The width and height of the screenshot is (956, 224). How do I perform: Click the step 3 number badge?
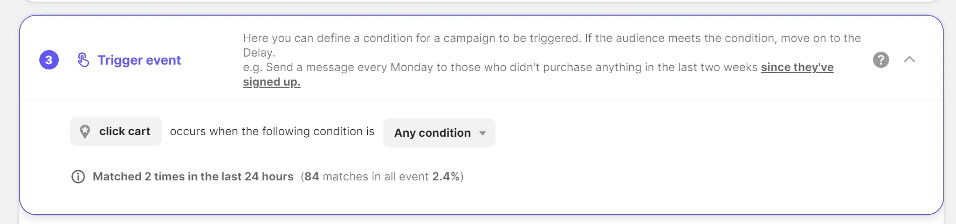tap(49, 60)
